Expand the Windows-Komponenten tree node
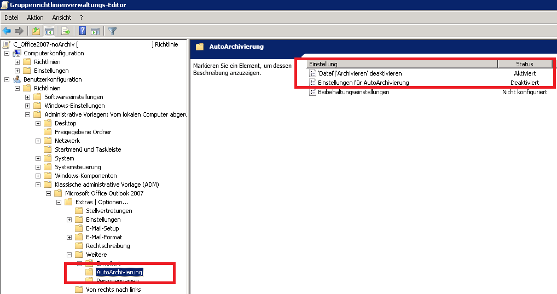This screenshot has height=294, width=557. pyautogui.click(x=38, y=176)
